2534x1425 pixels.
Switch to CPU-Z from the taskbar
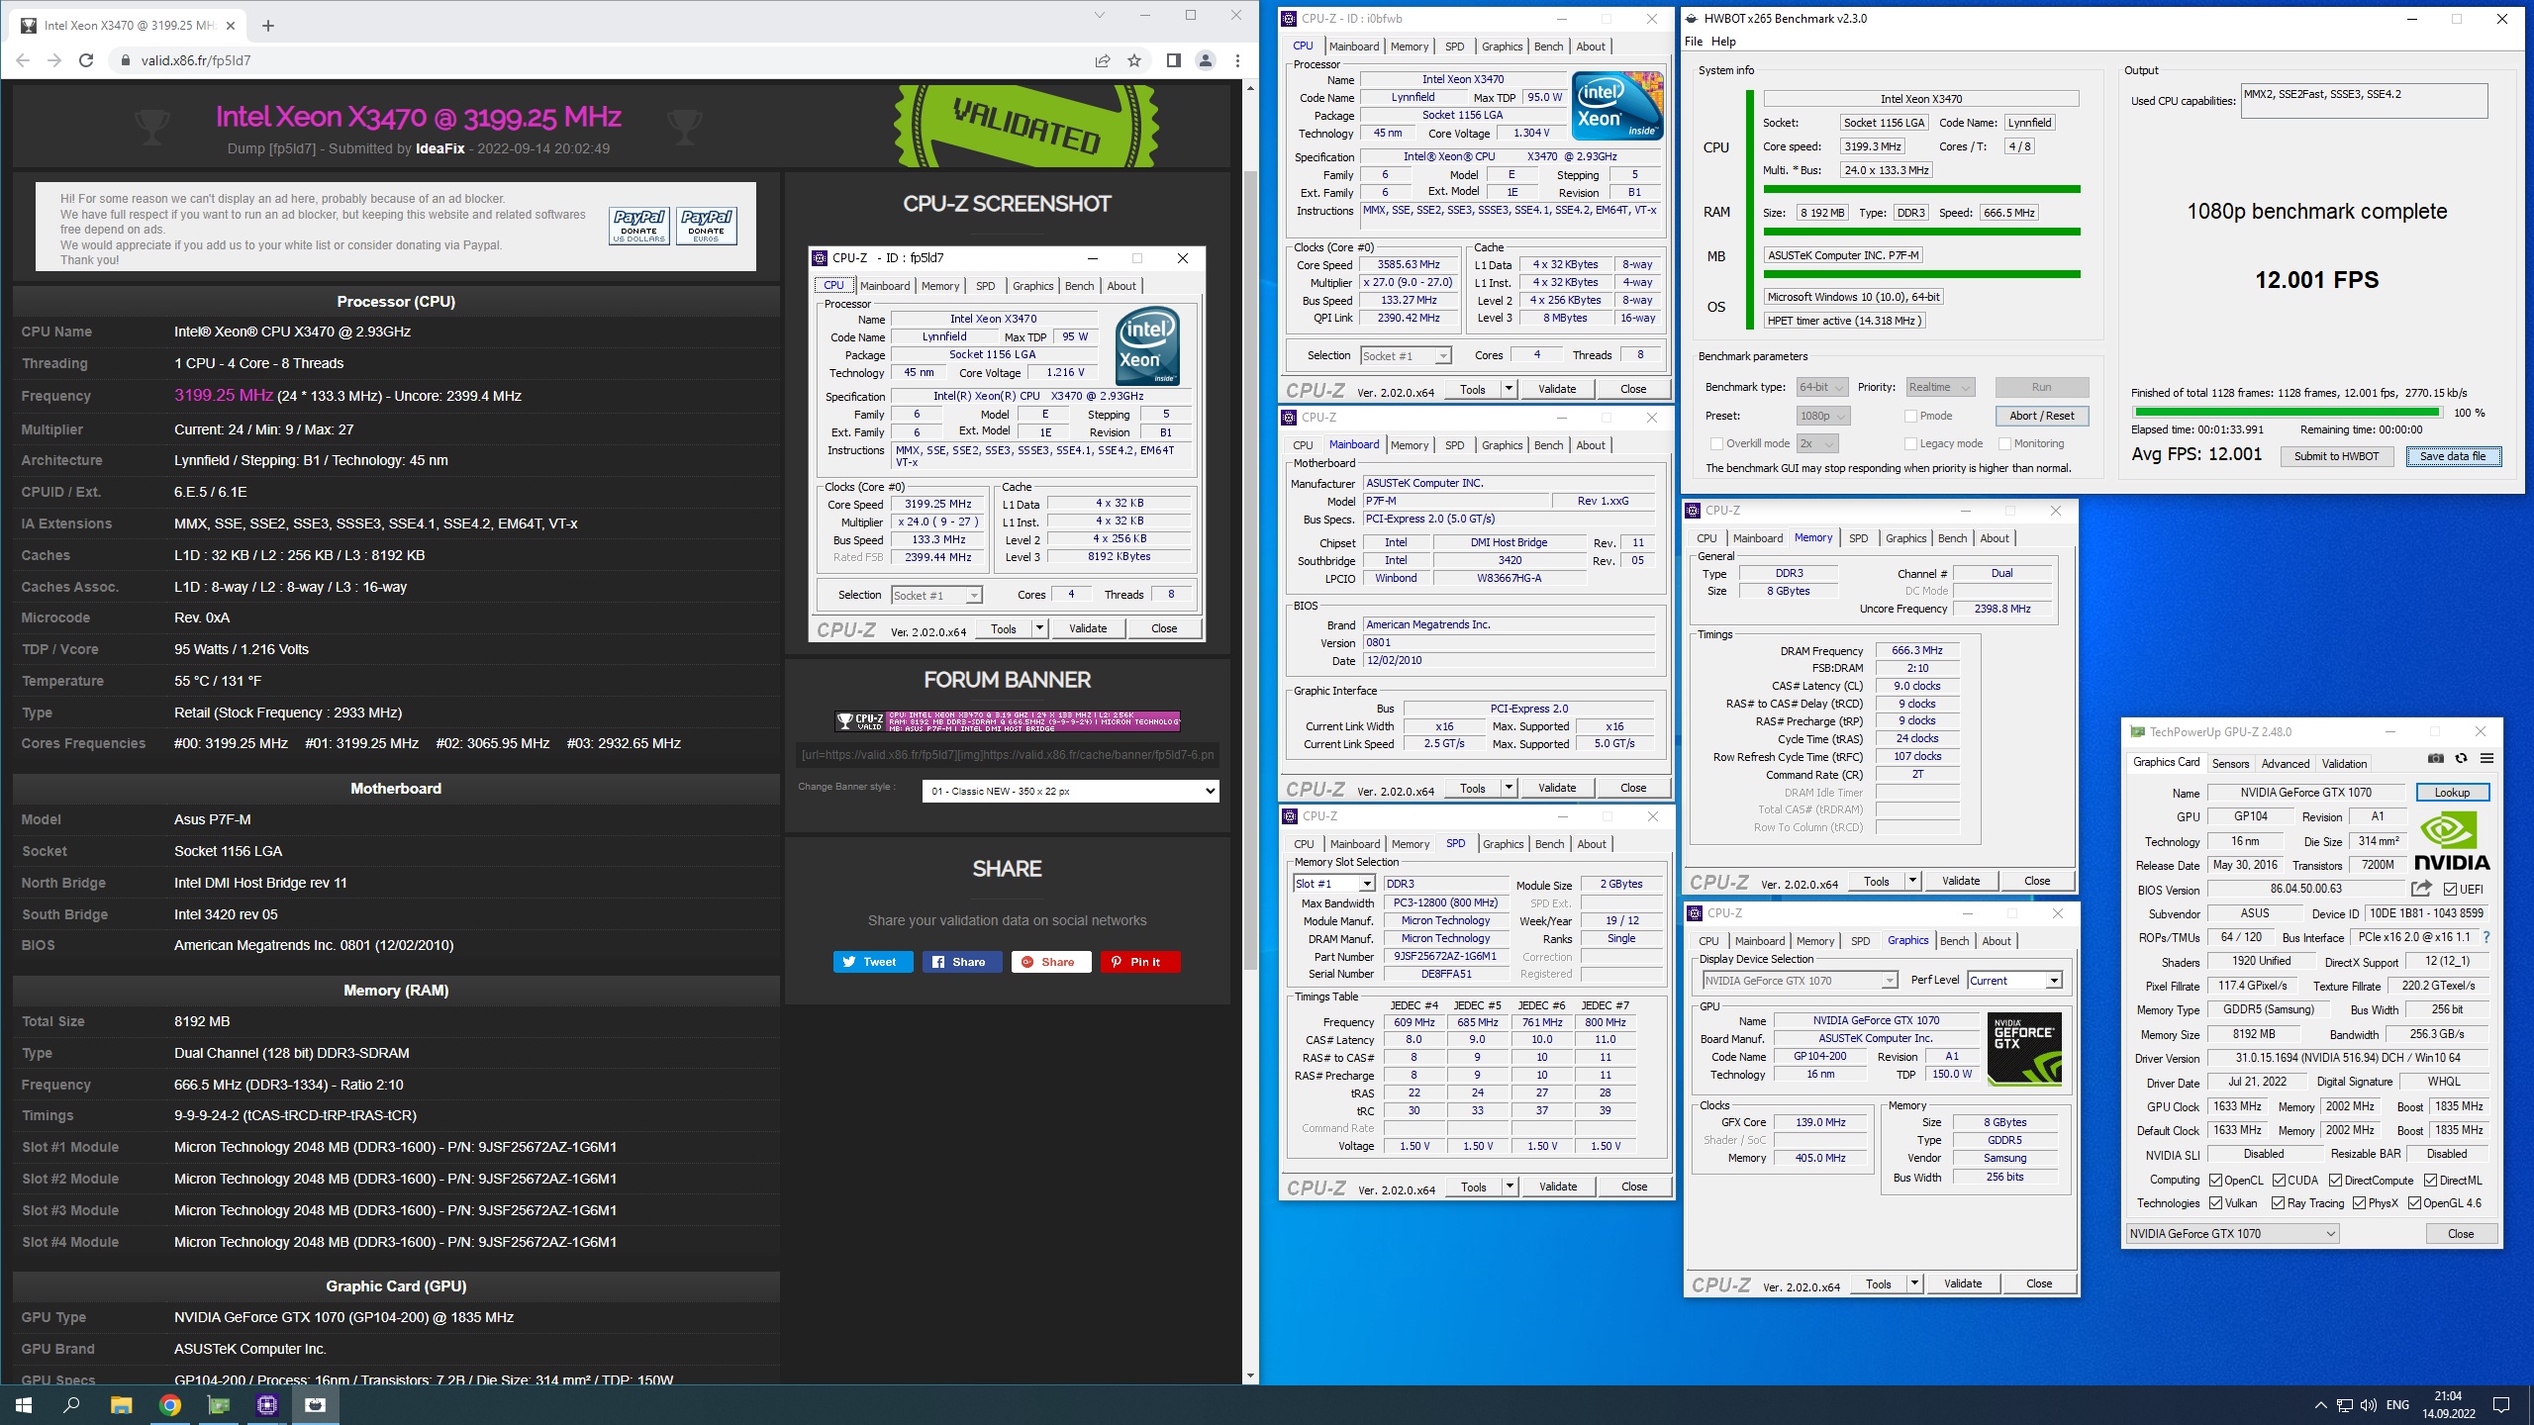click(x=266, y=1404)
